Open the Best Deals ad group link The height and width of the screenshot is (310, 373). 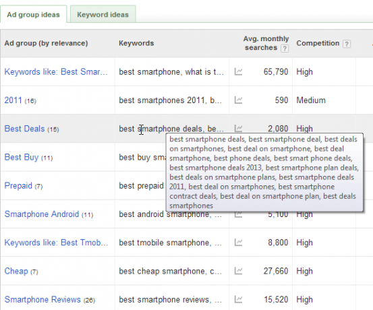pos(24,129)
